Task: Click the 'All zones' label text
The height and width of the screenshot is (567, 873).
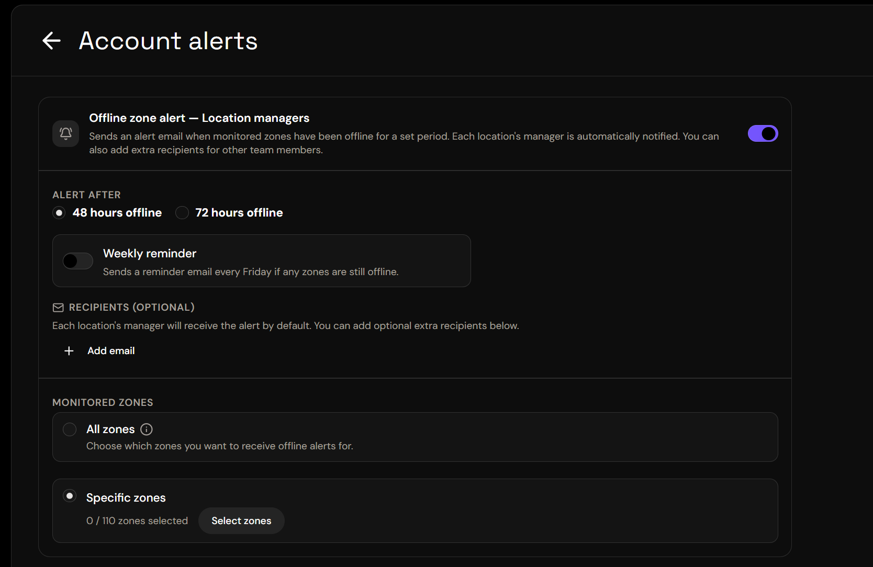Action: (110, 429)
